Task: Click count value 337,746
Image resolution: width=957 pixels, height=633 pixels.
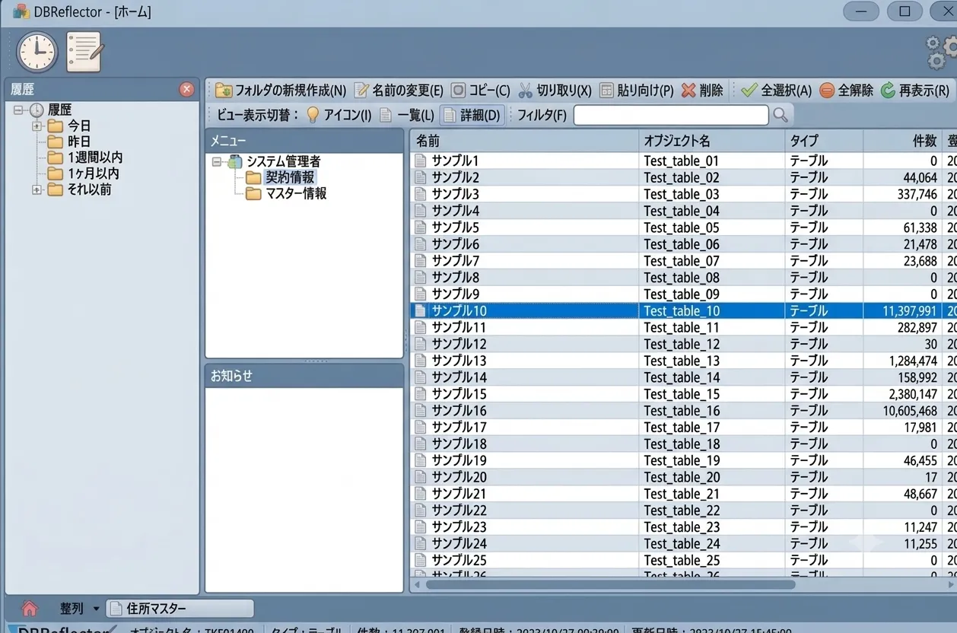Action: point(917,194)
